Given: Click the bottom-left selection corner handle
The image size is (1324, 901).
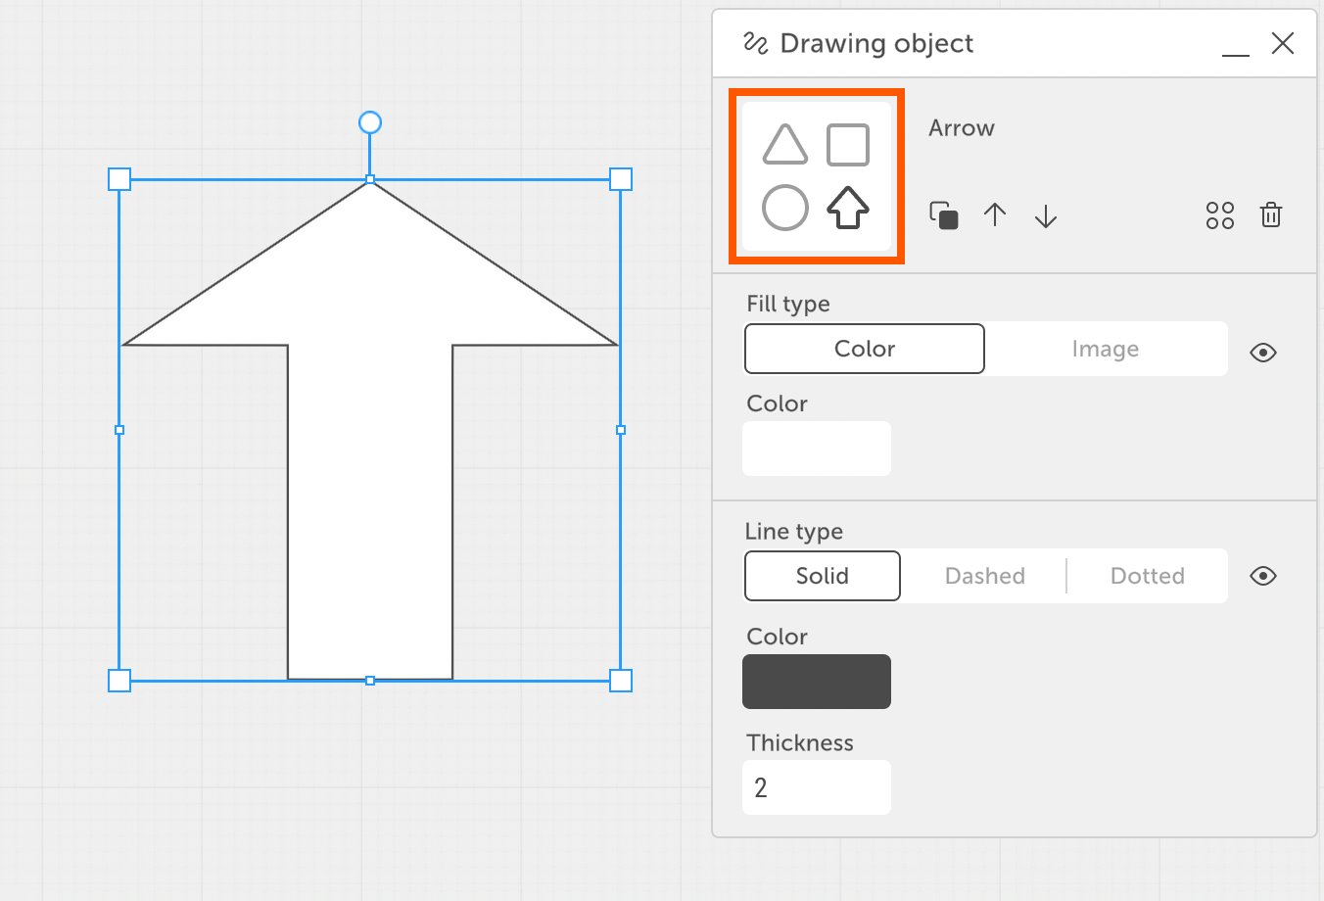Looking at the screenshot, I should [119, 681].
